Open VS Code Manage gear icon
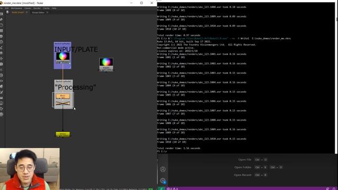The width and height of the screenshot is (338, 190). tap(163, 180)
